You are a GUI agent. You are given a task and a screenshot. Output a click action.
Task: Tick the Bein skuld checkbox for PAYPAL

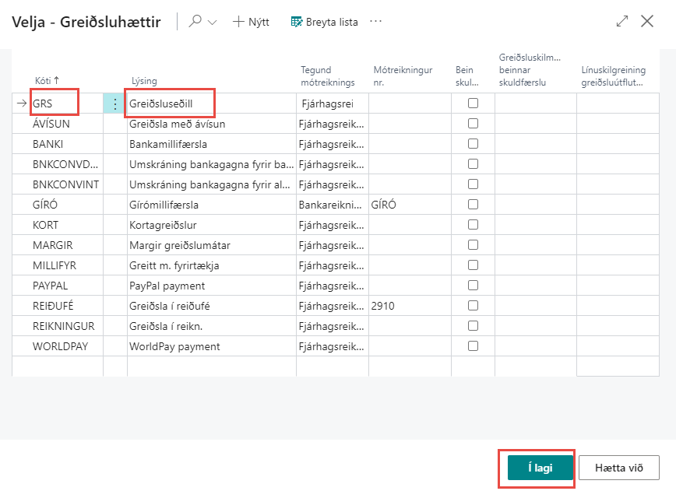coord(473,285)
